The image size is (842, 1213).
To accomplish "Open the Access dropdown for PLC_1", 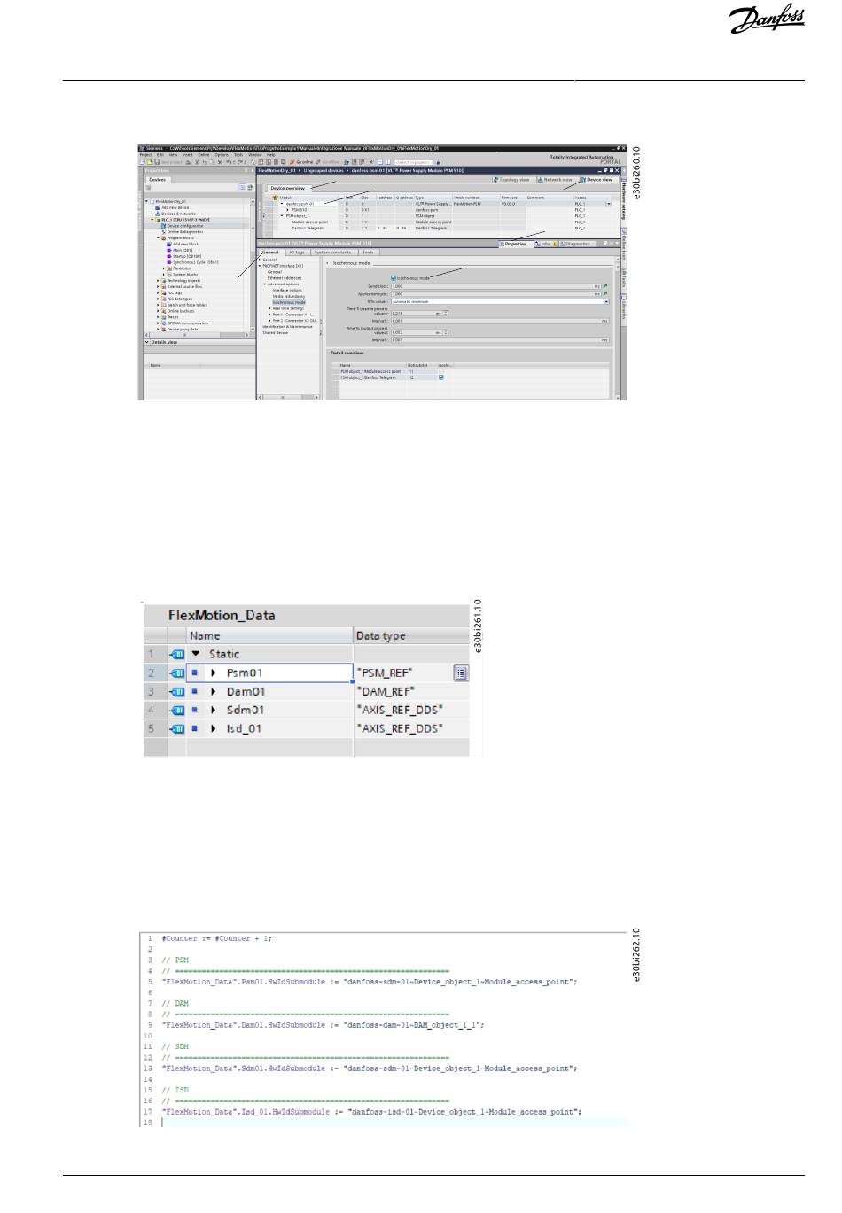I will tap(608, 204).
